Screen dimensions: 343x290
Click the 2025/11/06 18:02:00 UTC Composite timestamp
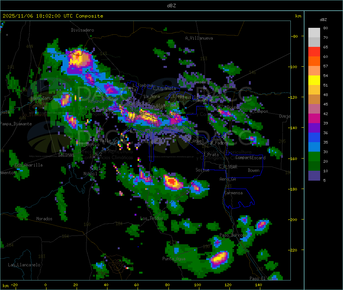click(x=53, y=16)
